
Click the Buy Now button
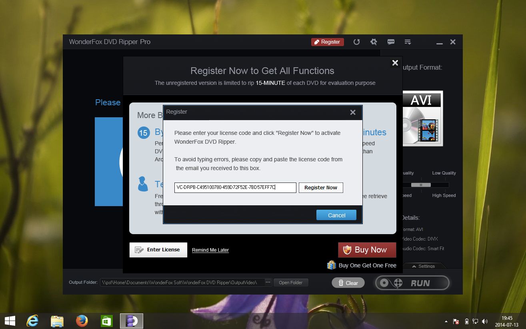point(367,250)
